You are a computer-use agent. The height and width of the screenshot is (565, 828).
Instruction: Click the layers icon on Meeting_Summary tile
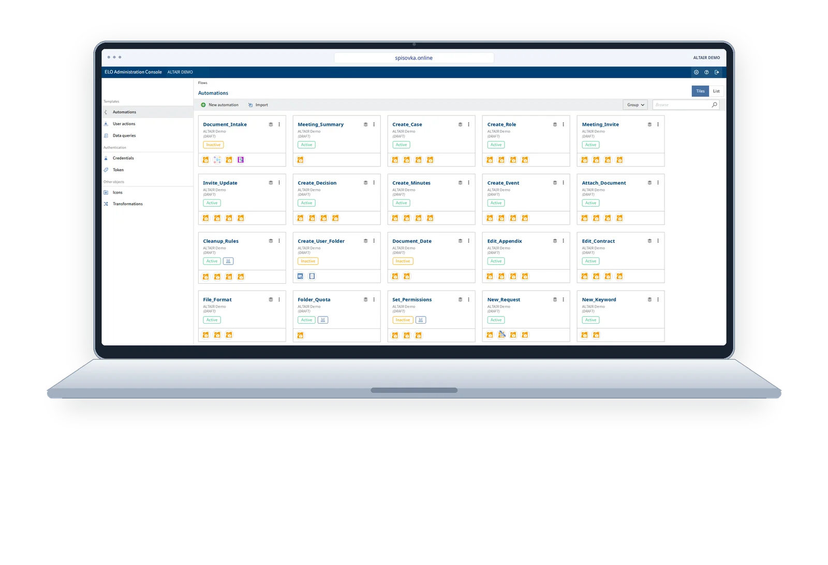pos(365,124)
